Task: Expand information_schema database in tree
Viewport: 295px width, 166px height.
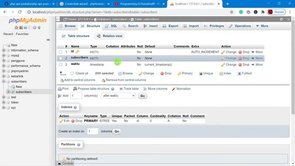Action: coord(4,50)
